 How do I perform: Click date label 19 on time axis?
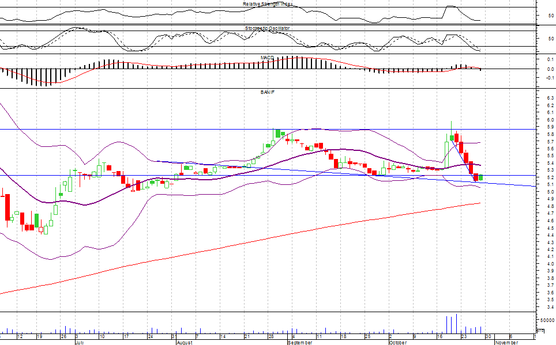pyautogui.click(x=39, y=336)
